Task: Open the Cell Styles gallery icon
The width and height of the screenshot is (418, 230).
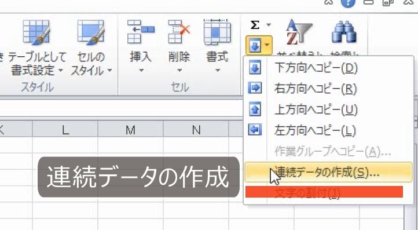Action: (91, 32)
